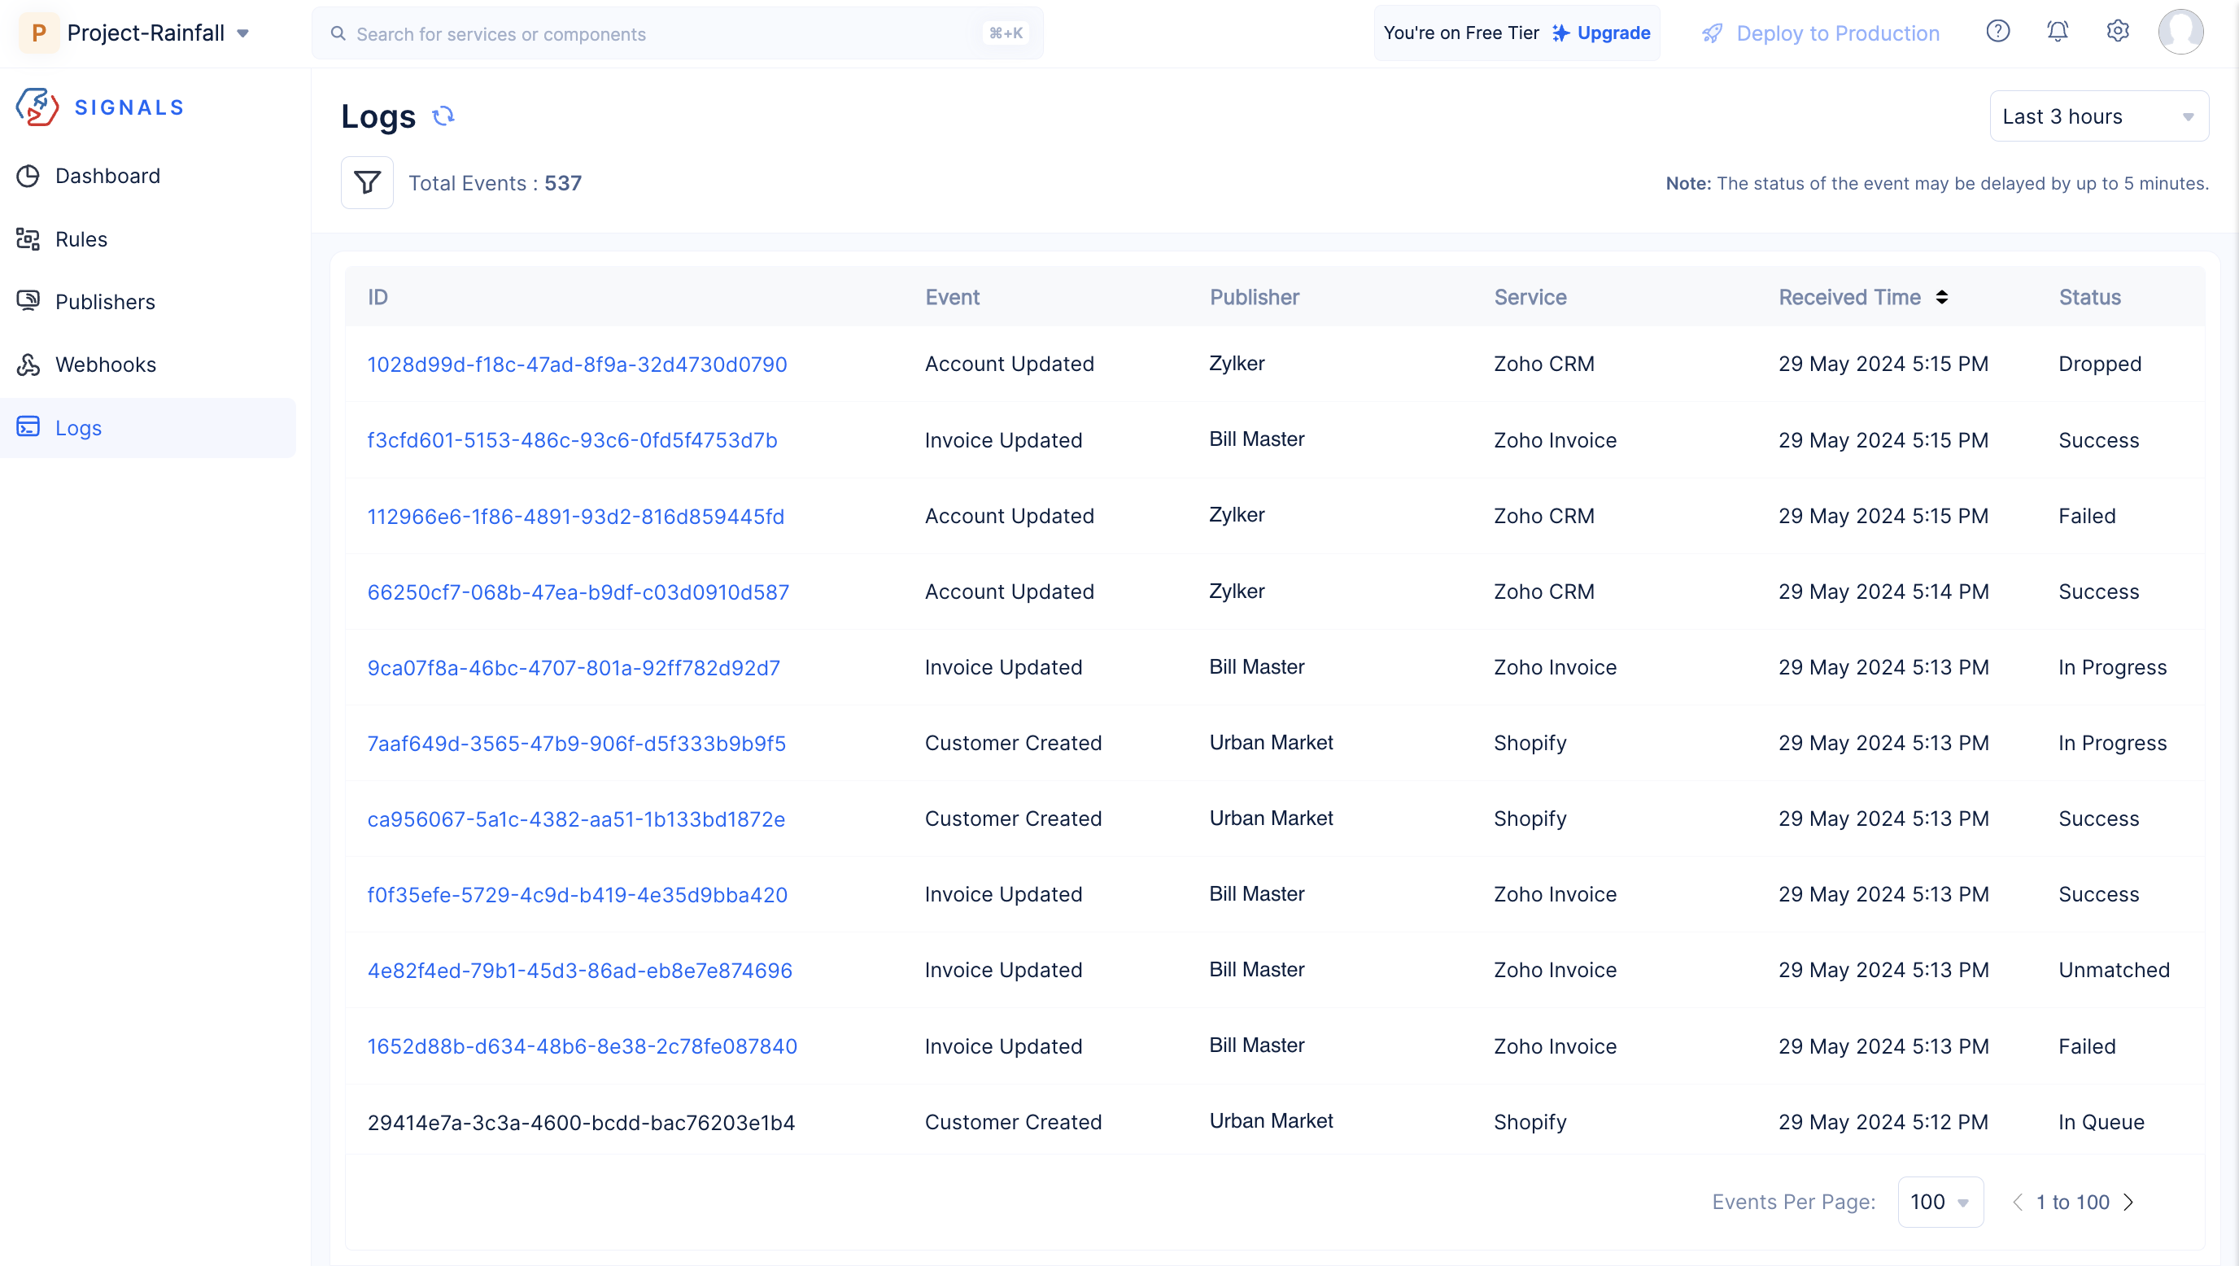The height and width of the screenshot is (1266, 2239).
Task: Click the user profile avatar
Action: click(x=2180, y=33)
